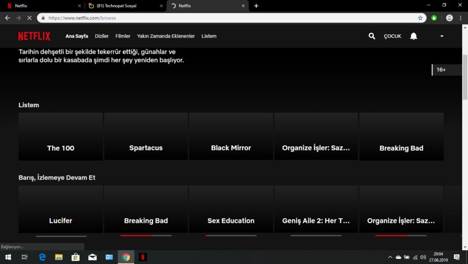
Task: Open Yakın Zamanda Eklenenler
Action: click(x=166, y=36)
